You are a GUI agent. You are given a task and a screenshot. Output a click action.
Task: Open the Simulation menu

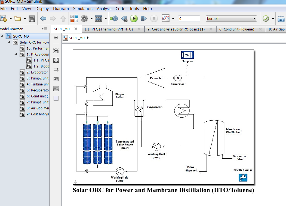pos(83,9)
